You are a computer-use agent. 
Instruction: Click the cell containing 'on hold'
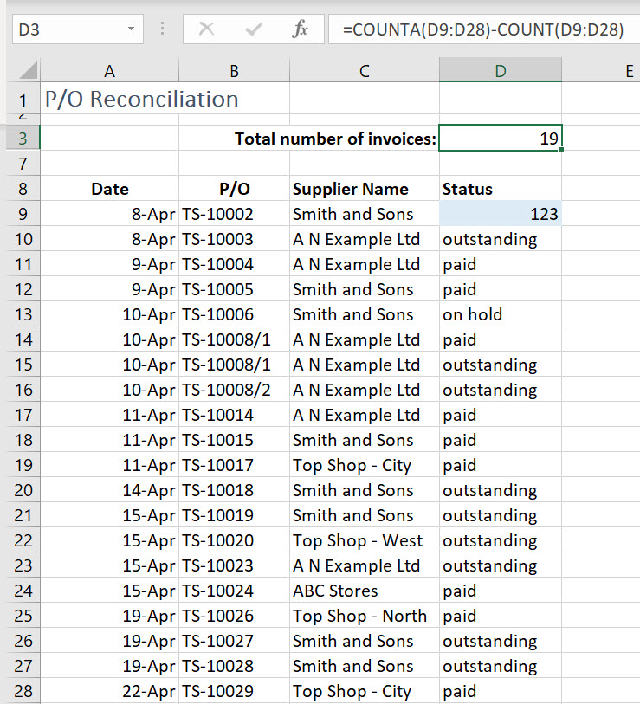point(501,314)
